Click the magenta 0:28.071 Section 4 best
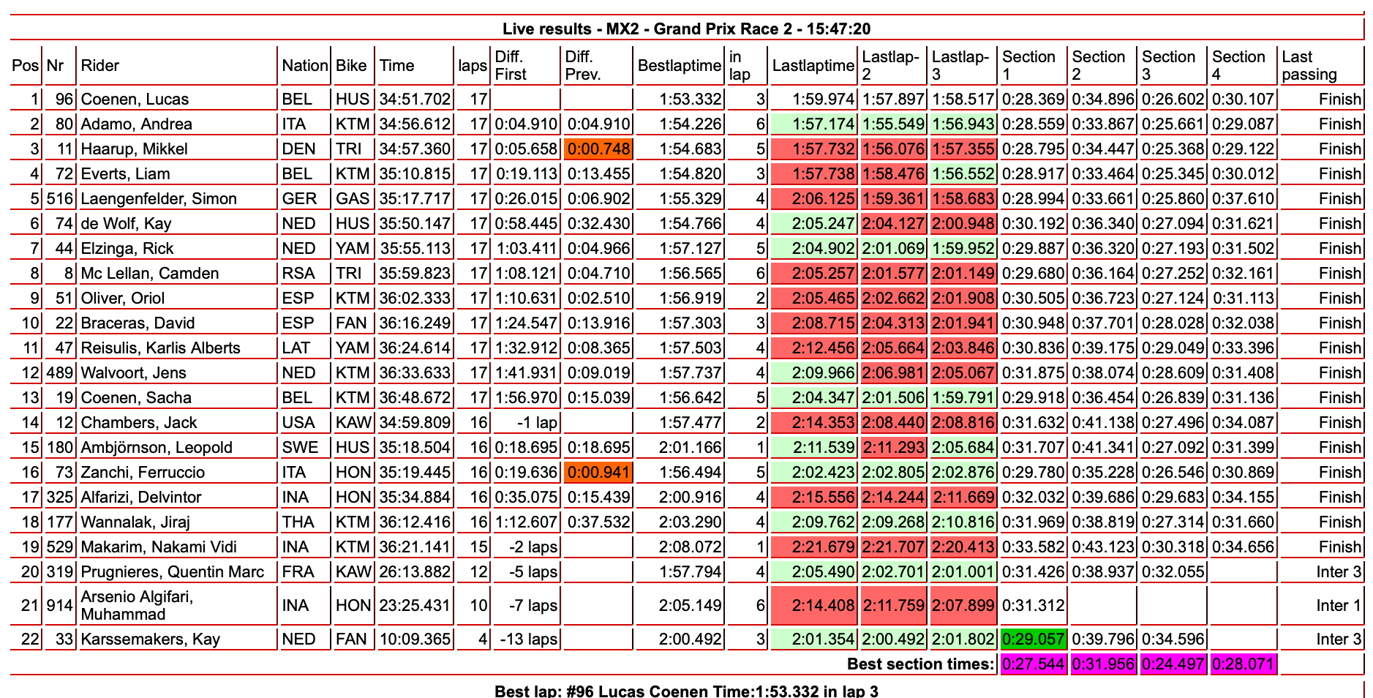 1243,664
